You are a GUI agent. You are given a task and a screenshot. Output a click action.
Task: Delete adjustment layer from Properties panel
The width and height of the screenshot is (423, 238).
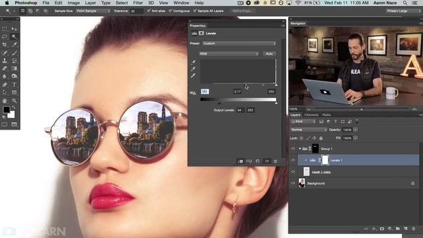click(x=276, y=161)
